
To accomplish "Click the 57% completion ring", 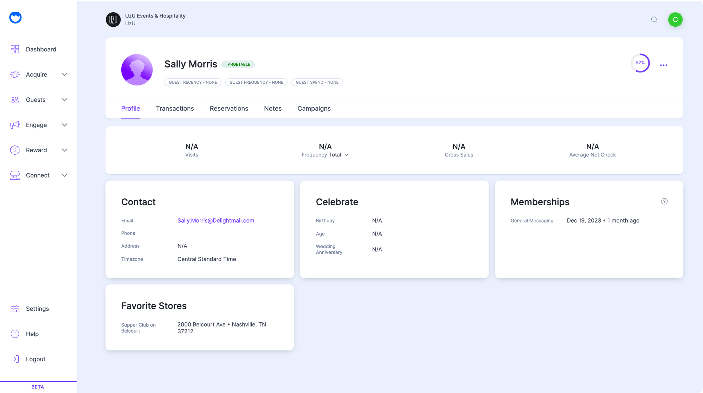I will 640,63.
